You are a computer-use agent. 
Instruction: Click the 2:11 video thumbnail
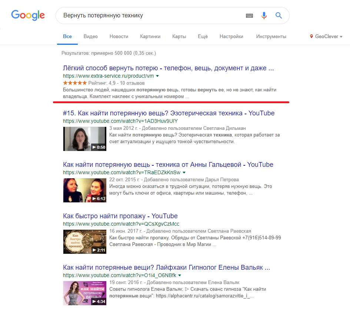[85, 242]
